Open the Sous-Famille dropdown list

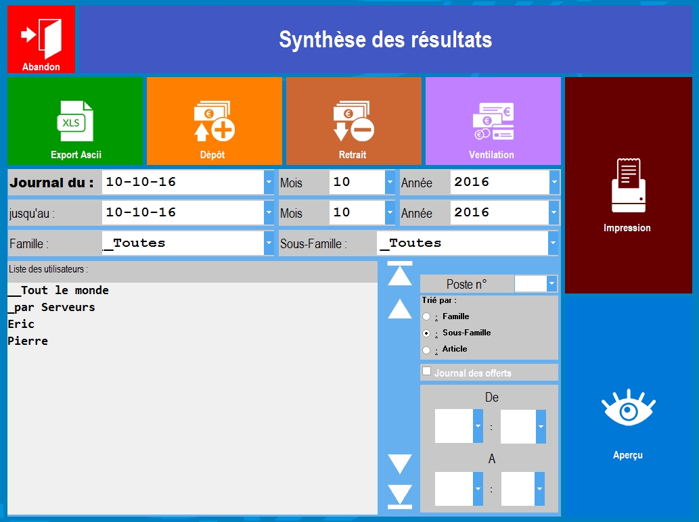553,243
